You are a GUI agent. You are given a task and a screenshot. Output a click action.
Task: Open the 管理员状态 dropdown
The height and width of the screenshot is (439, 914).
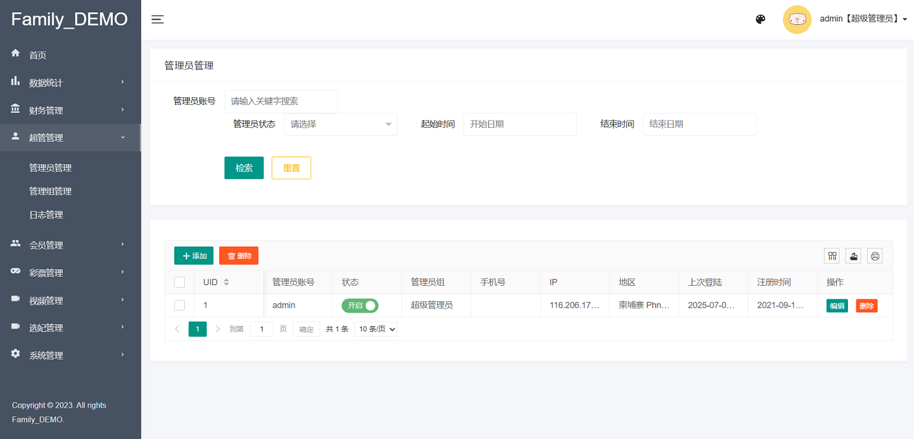[340, 124]
